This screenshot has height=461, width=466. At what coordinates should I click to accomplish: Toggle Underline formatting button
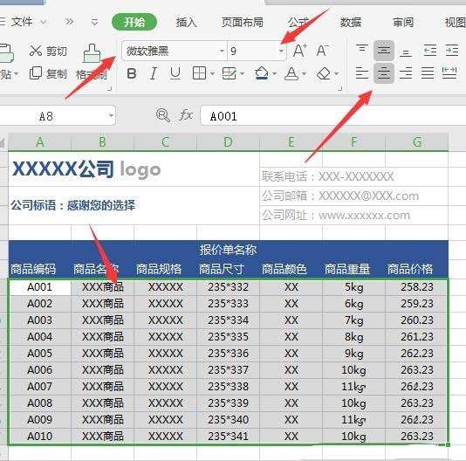175,73
